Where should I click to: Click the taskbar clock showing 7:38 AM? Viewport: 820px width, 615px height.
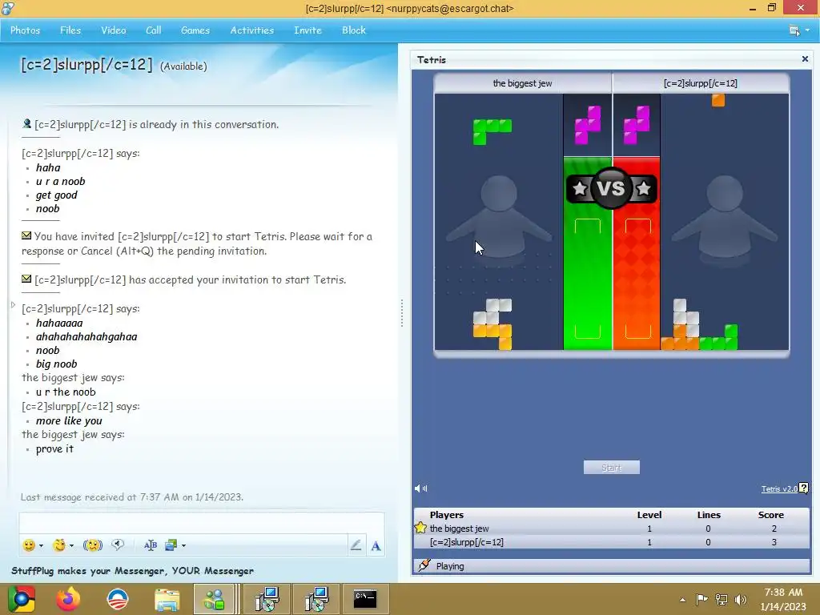[x=783, y=599]
